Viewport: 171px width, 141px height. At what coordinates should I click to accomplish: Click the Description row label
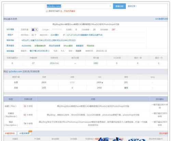tap(11, 124)
